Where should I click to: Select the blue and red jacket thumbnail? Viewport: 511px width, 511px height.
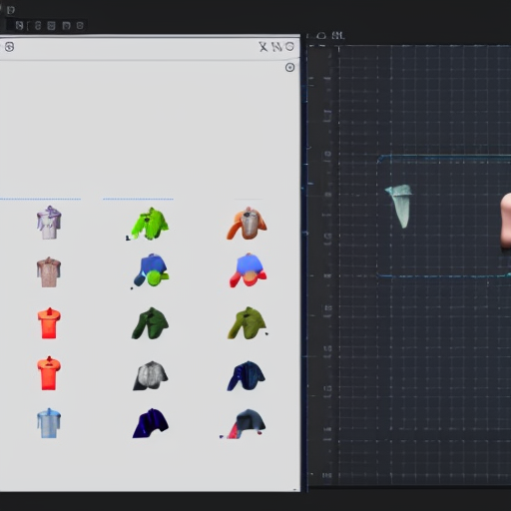[248, 270]
